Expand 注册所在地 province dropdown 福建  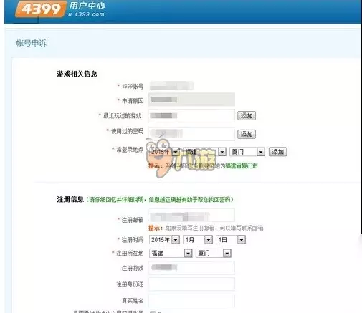pyautogui.click(x=171, y=253)
